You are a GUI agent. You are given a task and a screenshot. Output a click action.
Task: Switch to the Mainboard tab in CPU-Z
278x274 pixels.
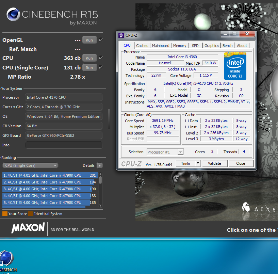pos(161,46)
